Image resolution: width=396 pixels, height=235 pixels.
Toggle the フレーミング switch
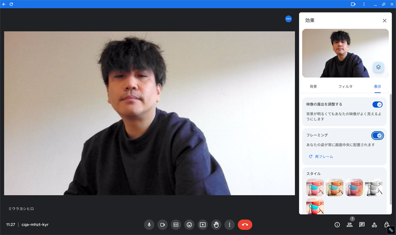click(x=378, y=136)
